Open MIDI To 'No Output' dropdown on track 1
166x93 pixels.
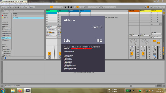pyautogui.click(x=51, y=36)
